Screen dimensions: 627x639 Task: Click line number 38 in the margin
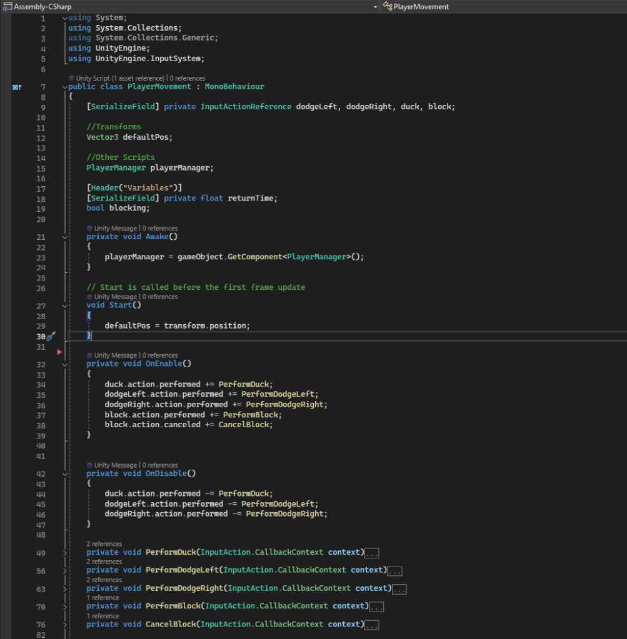pyautogui.click(x=41, y=425)
